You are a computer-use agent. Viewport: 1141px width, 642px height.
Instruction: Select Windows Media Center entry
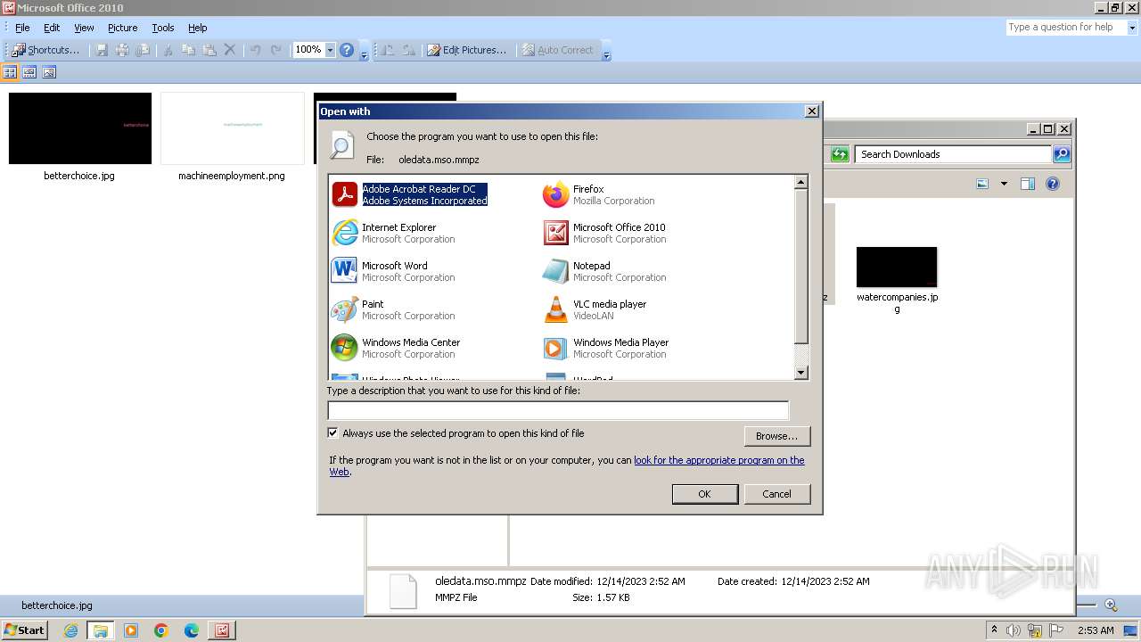pos(396,348)
